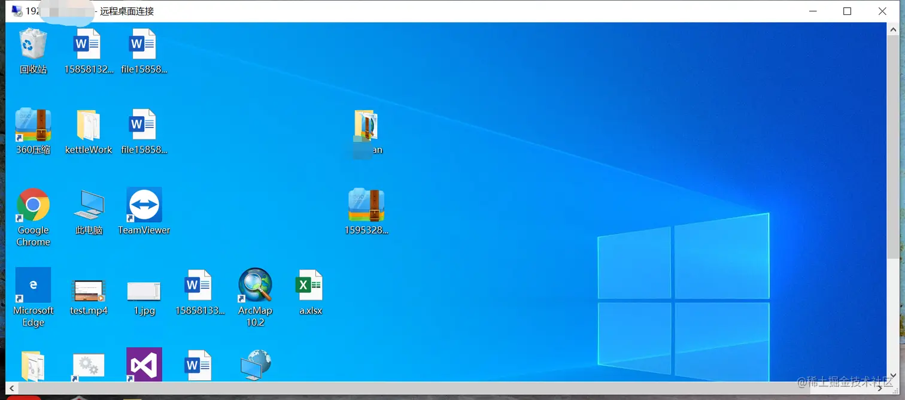The image size is (905, 400).
Task: Select the TeamViewer shortcut
Action: [144, 211]
